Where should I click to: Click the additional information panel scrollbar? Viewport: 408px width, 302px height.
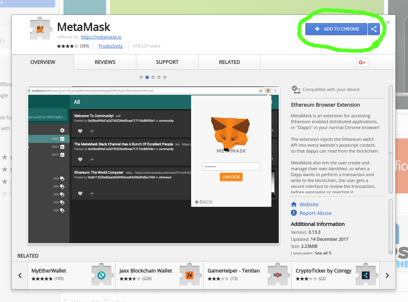pyautogui.click(x=390, y=227)
